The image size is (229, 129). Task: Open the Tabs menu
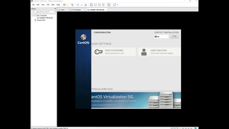(x=53, y=5)
